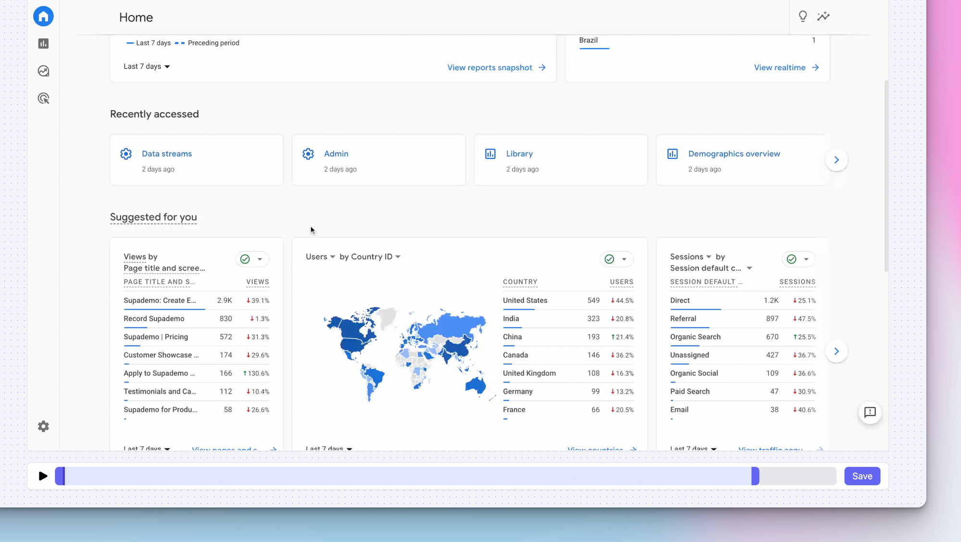Select the Customer Showcase row
Image resolution: width=961 pixels, height=542 pixels.
click(x=196, y=355)
